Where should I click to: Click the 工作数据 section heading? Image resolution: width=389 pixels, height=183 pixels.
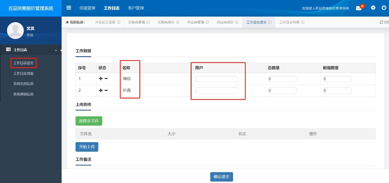tap(83, 51)
